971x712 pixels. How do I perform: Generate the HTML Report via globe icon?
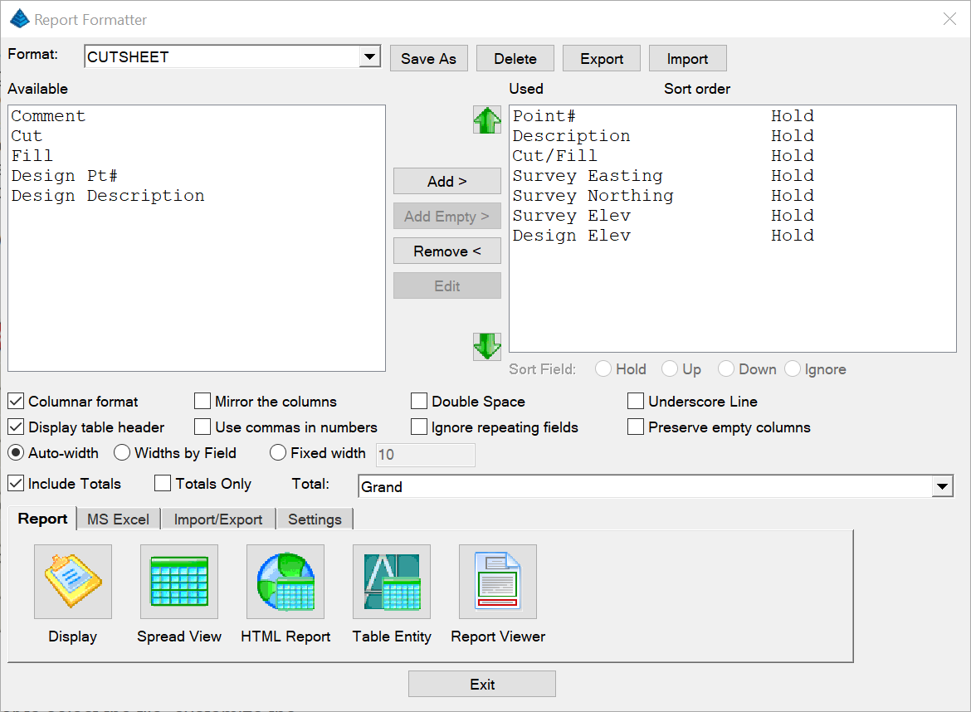[285, 582]
